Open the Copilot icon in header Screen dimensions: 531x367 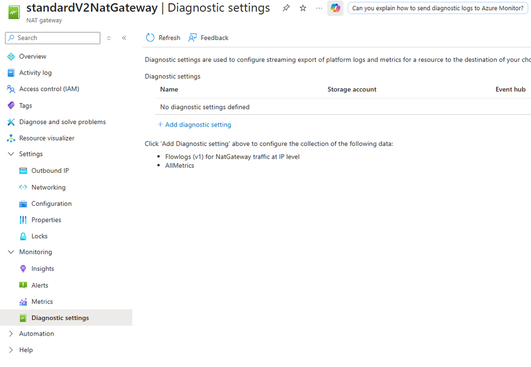pyautogui.click(x=335, y=8)
